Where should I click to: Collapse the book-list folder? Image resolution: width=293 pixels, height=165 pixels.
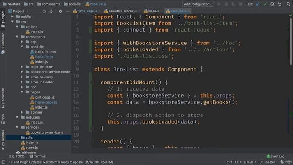(22, 47)
